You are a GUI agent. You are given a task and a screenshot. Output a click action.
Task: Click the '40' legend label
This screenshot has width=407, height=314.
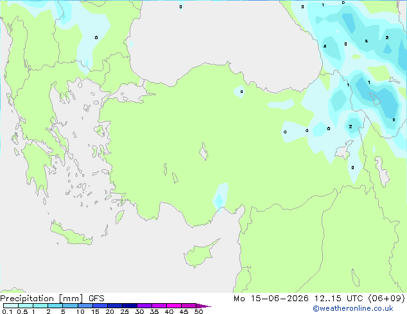[169, 311]
